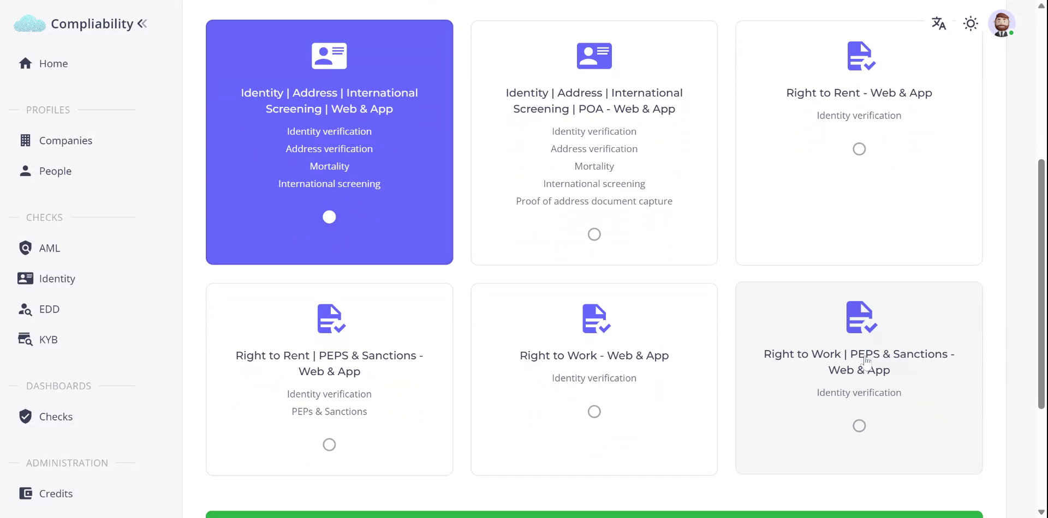The height and width of the screenshot is (518, 1048).
Task: Open the People menu item
Action: click(x=55, y=171)
